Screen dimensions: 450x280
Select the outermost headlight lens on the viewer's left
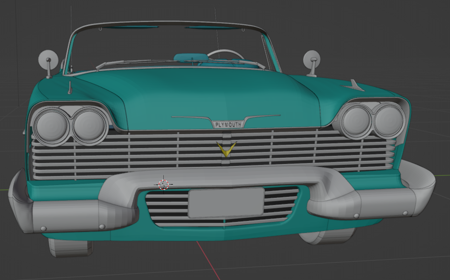pos(52,126)
